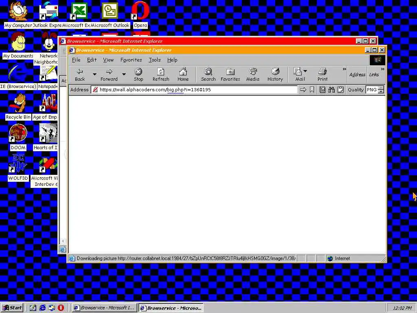Screen dimensions: 417x313
Task: Click the Forward navigation button
Action: click(109, 75)
